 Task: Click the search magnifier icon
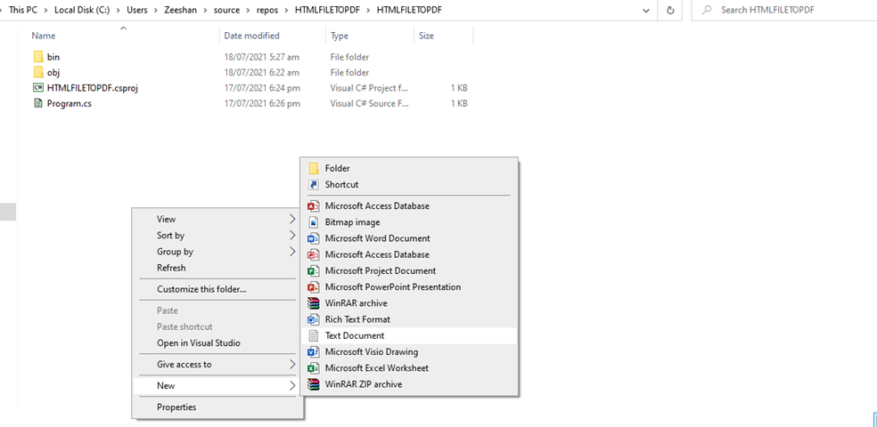pos(708,10)
